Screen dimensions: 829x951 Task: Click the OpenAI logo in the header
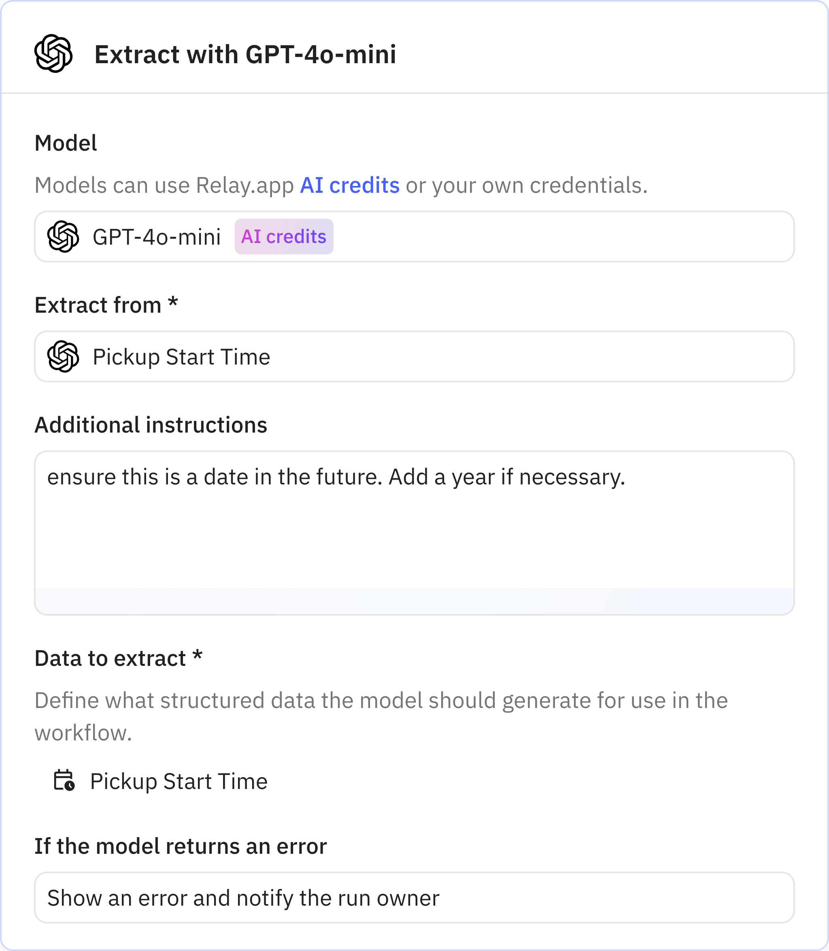[54, 54]
